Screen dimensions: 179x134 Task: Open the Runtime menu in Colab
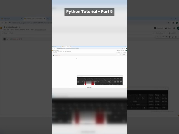point(22,30)
